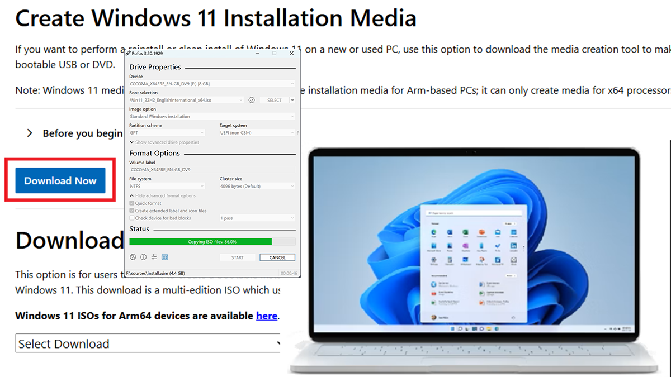Screen dimensions: 671x377
Task: Close the Rufus window
Action: (291, 54)
